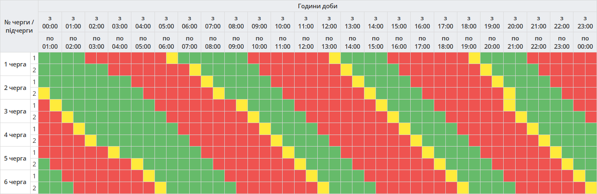
Task: Click subqueue 1 label of 2 черга
Action: 34,82
